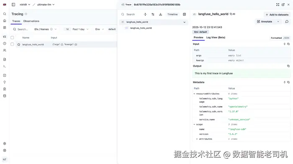Go to Home in the sidebar
This screenshot has height=164, width=293.
[5, 21]
